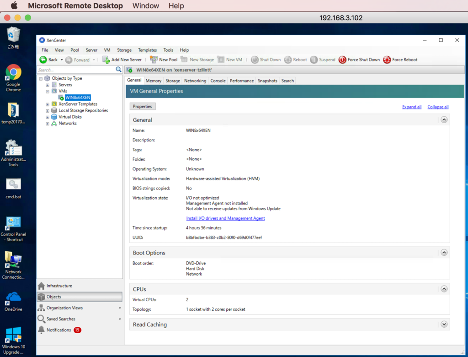Screen dimensions: 468x357
Task: Click the Shut Down toolbar button
Action: (266, 60)
